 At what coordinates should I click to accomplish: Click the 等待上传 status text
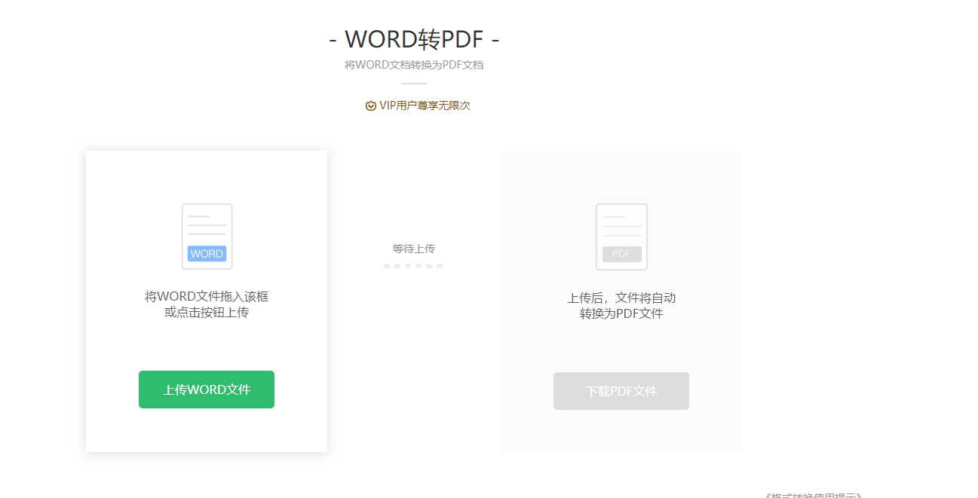point(413,249)
